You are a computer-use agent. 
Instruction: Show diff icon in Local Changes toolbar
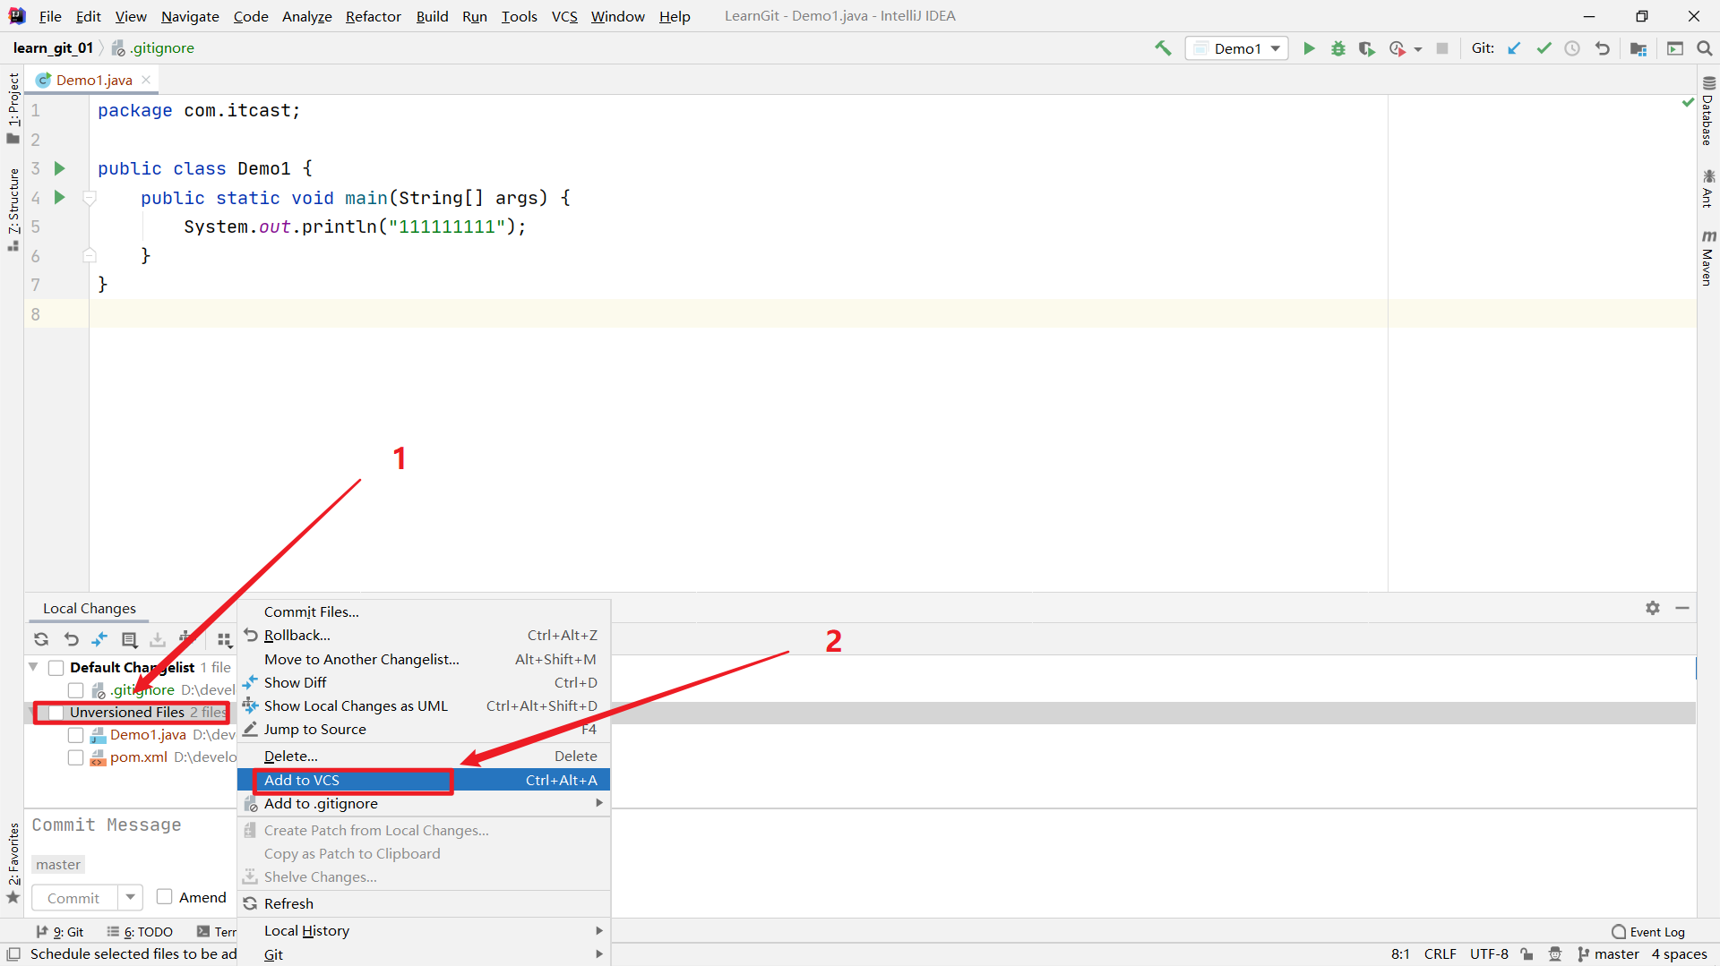point(100,639)
